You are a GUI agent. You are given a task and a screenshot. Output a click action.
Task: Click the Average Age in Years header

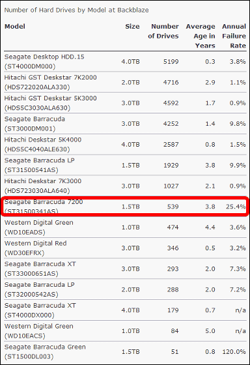point(201,36)
